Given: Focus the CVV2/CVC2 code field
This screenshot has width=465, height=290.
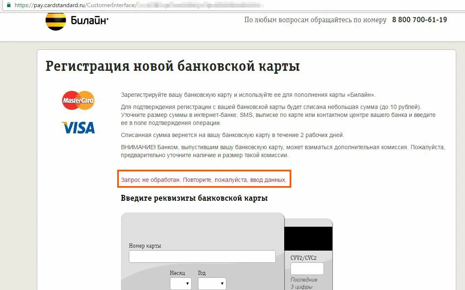Looking at the screenshot, I should [307, 269].
